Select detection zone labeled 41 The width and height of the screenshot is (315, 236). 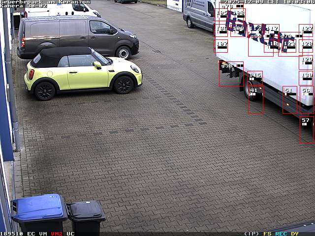[x=255, y=100]
